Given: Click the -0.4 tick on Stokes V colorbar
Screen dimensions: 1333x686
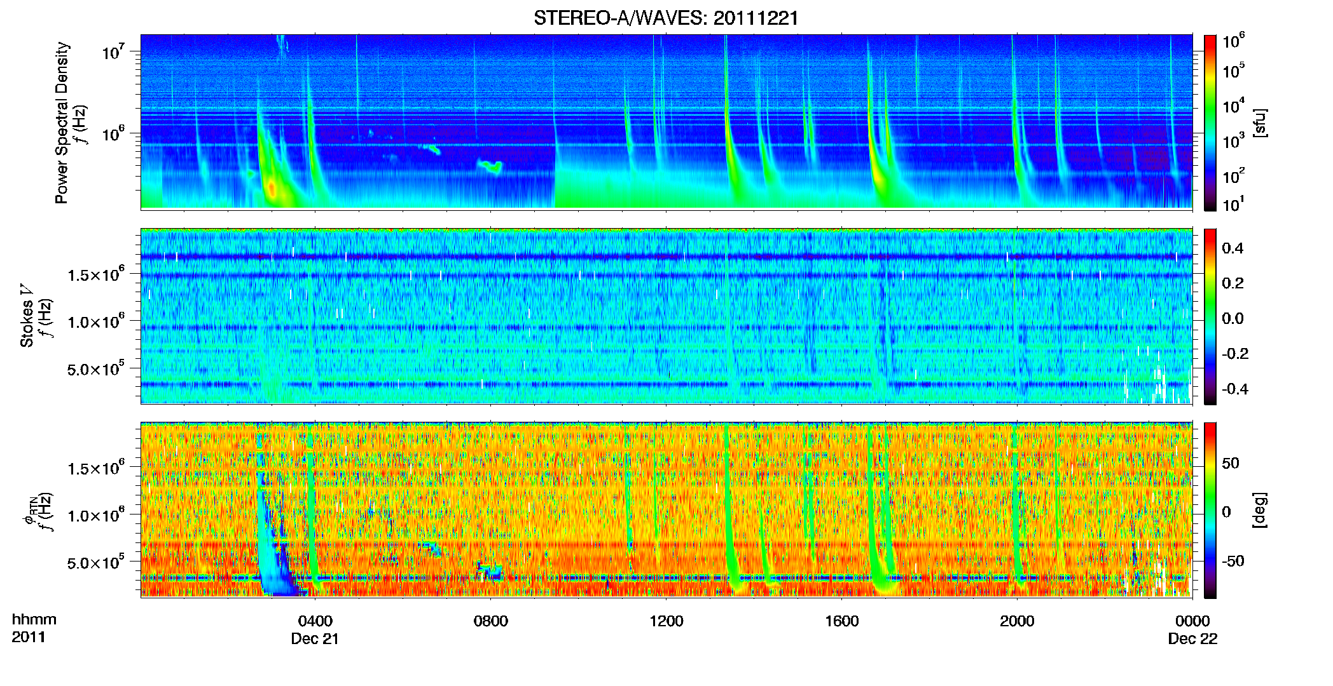Looking at the screenshot, I should click(x=1234, y=389).
